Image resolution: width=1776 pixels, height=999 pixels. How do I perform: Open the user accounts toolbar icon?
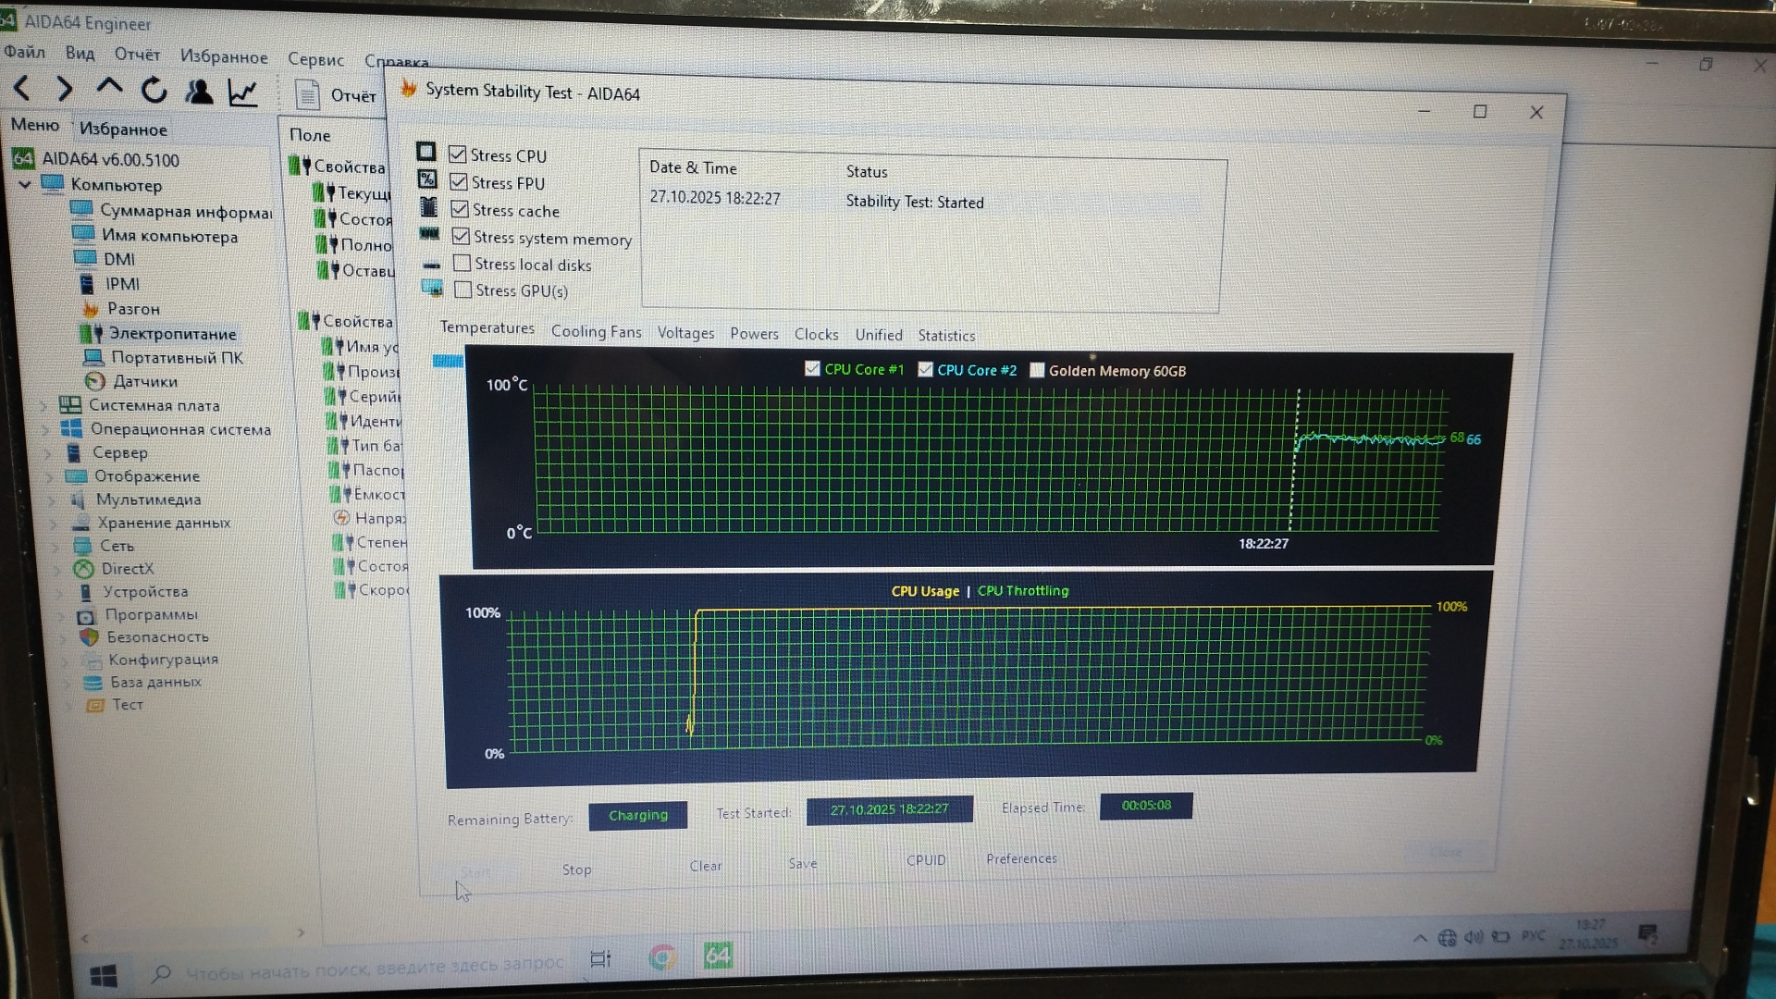click(199, 91)
